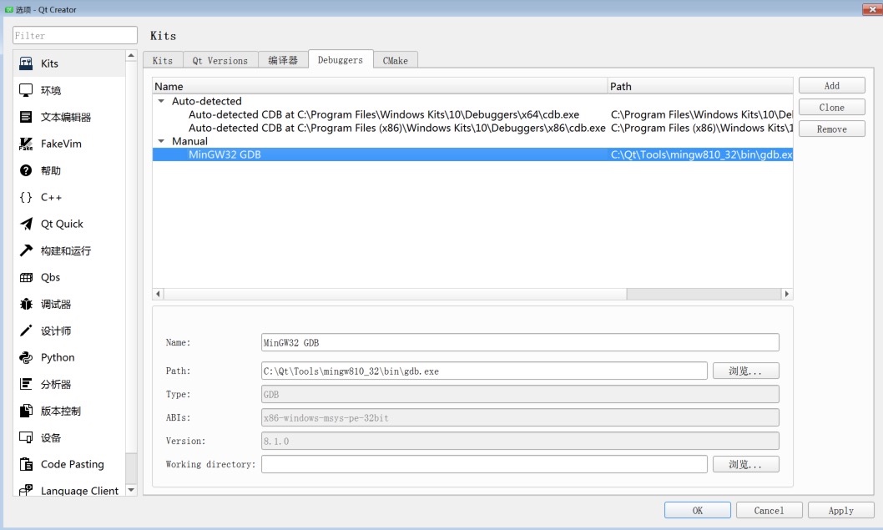Viewport: 883px width, 530px height.
Task: Switch to the Kits tab
Action: pyautogui.click(x=163, y=60)
